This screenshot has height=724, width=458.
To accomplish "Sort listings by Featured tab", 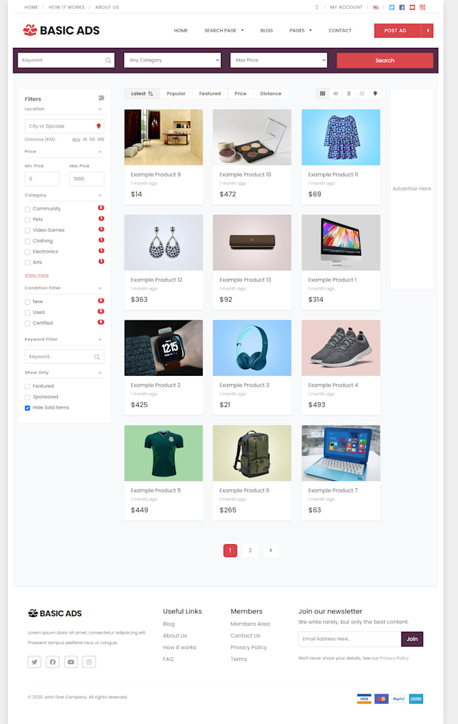I will (x=209, y=93).
